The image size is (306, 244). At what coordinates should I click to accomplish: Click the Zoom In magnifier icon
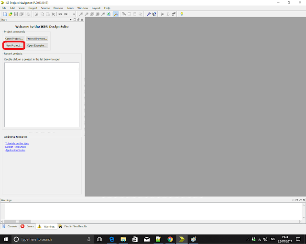(81, 14)
